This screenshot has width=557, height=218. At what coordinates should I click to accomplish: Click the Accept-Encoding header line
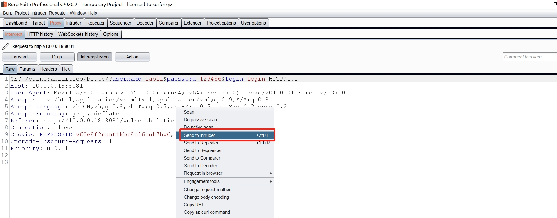[65, 114]
